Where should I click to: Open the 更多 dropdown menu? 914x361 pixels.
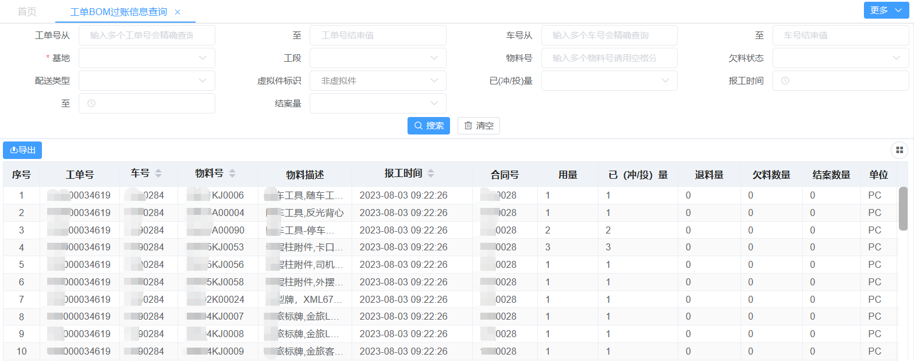(886, 10)
